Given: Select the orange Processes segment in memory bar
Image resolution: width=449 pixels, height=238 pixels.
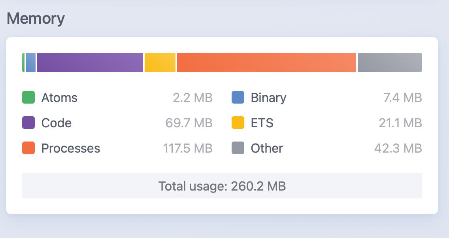Looking at the screenshot, I should (266, 62).
